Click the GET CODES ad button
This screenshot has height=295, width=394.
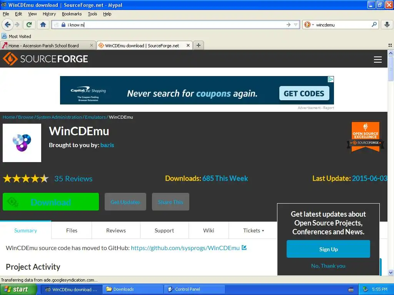304,93
